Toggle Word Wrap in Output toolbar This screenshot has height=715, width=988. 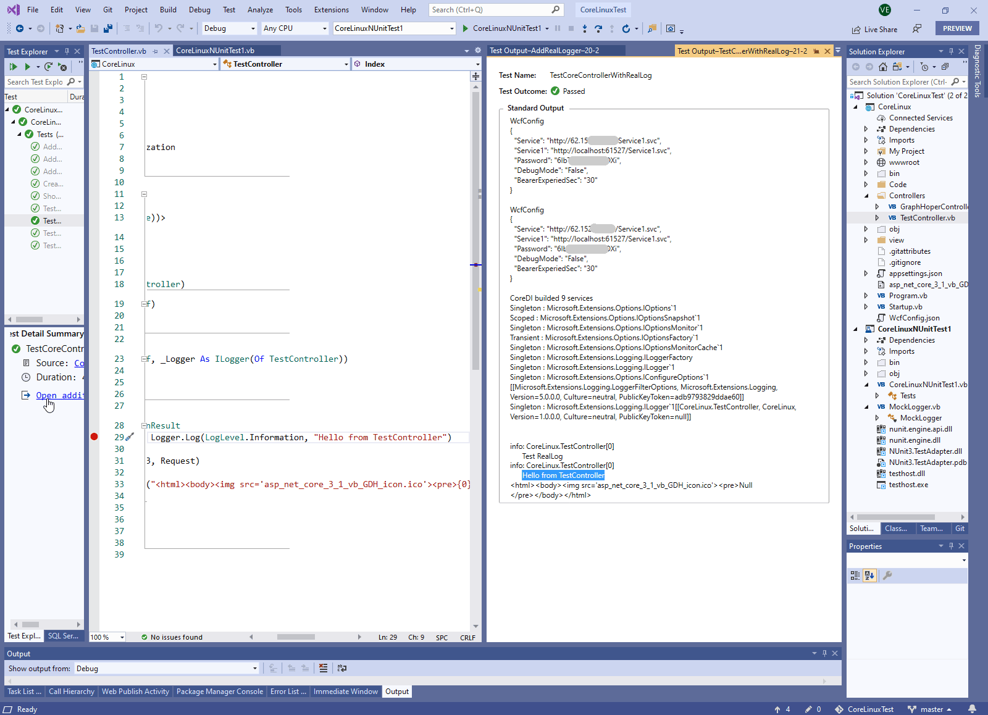[342, 668]
